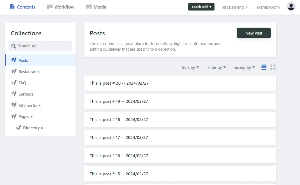The width and height of the screenshot is (300, 185).
Task: Open the Group by dropdown
Action: coord(244,67)
